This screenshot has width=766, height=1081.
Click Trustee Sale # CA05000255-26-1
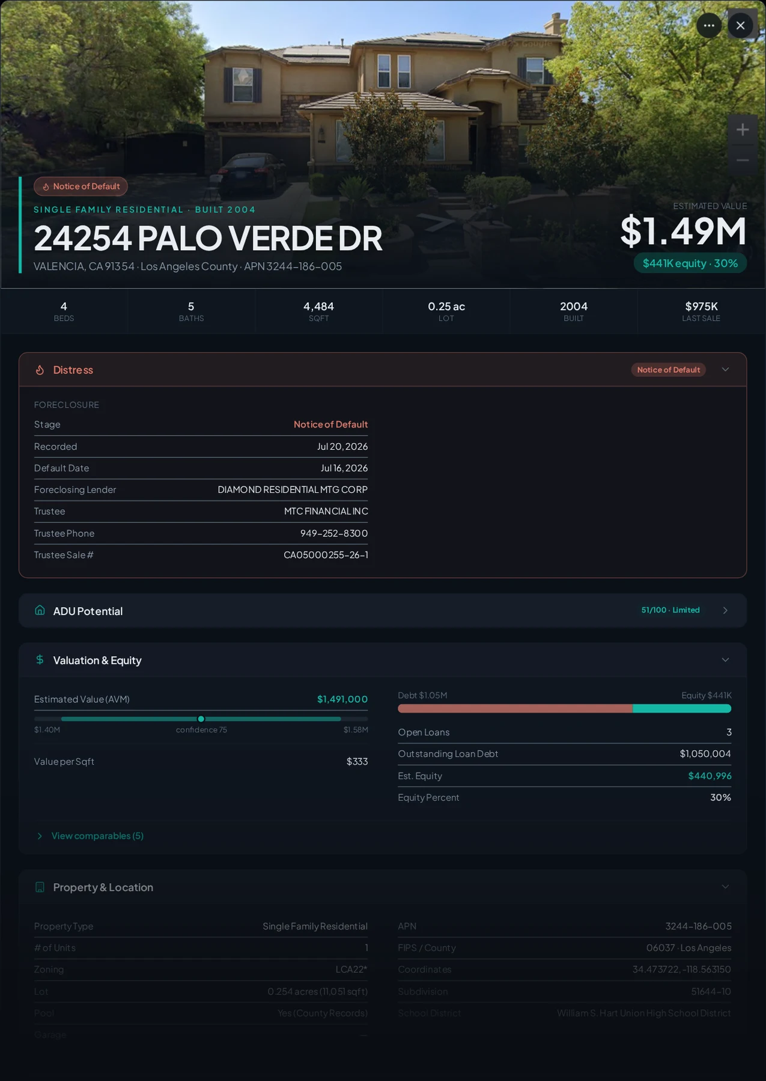(326, 555)
